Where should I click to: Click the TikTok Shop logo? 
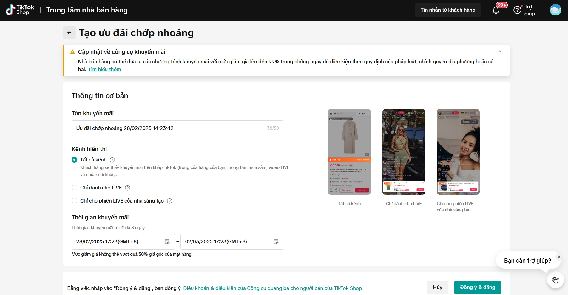(20, 10)
